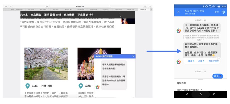
Task: Select 六本木 in the dark navigation bar
Action: tap(24, 15)
